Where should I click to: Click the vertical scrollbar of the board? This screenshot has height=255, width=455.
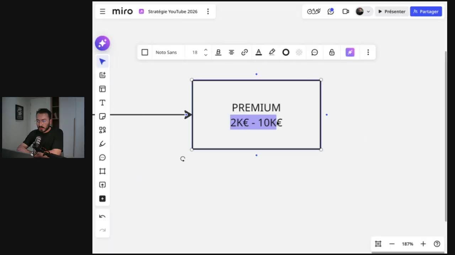(x=446, y=136)
